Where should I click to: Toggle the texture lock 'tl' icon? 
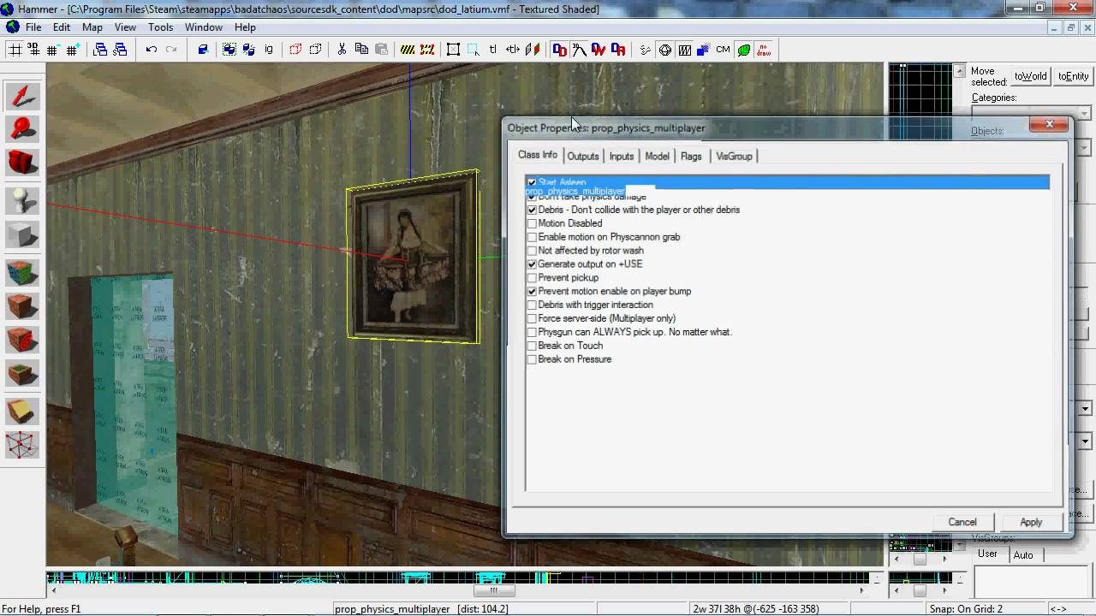(493, 50)
